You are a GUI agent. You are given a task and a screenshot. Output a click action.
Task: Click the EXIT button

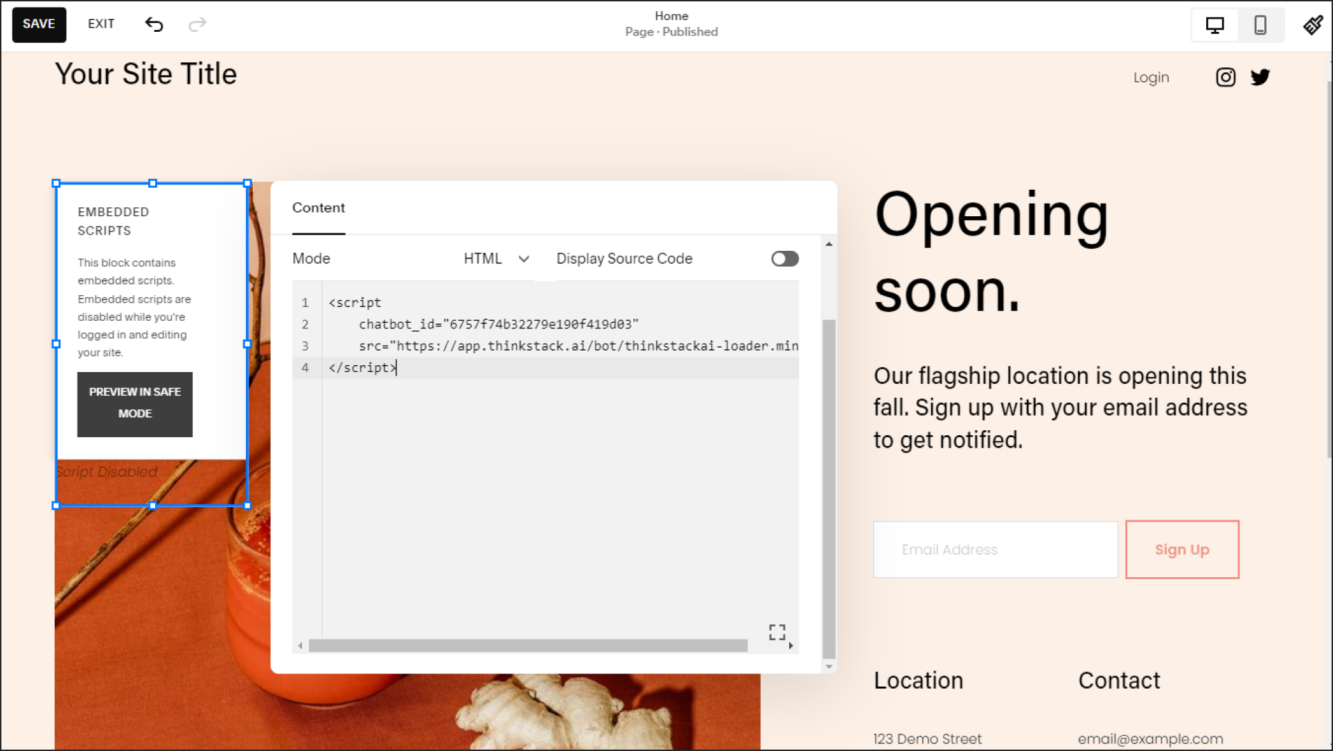pyautogui.click(x=101, y=24)
